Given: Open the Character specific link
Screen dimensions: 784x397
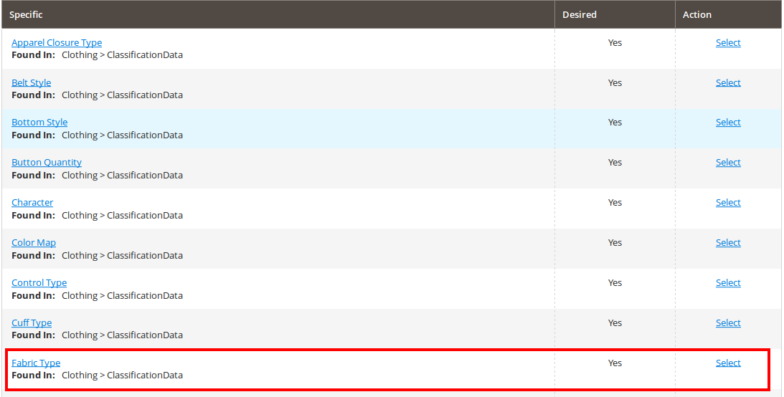Looking at the screenshot, I should (32, 203).
